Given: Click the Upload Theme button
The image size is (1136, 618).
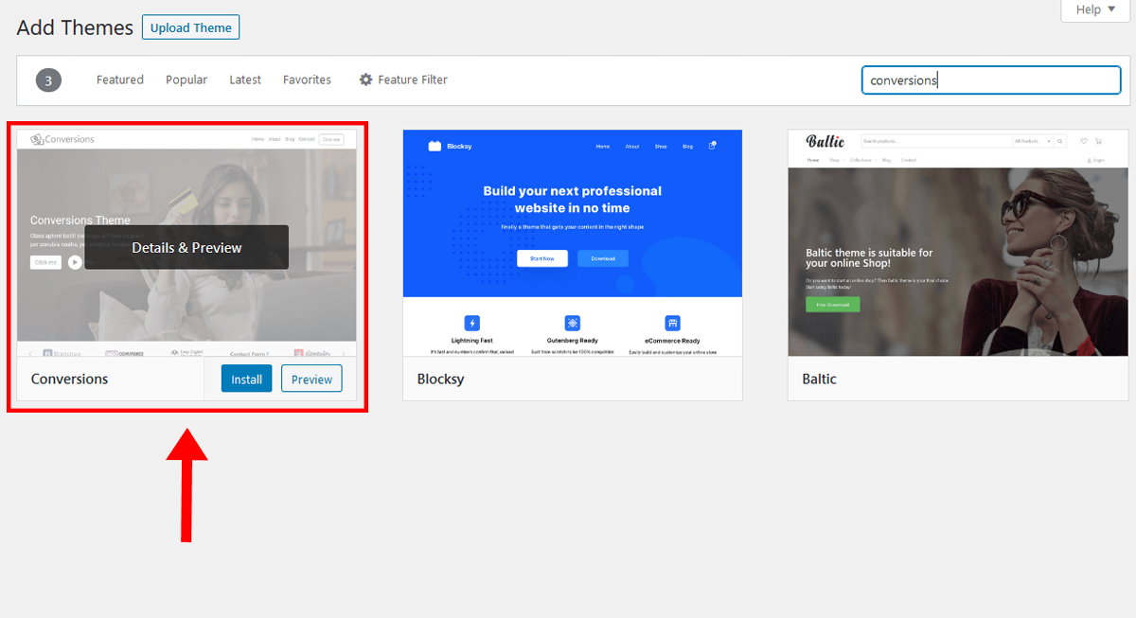Looking at the screenshot, I should (190, 27).
